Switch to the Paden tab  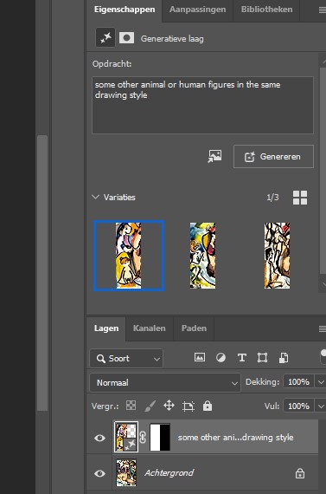coord(194,328)
